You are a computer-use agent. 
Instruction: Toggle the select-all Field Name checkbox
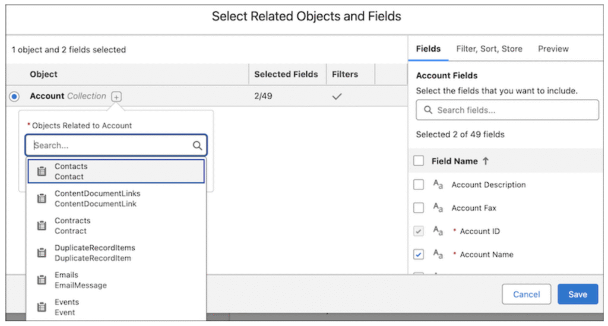[419, 161]
